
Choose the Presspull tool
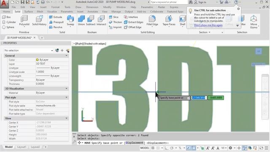(56, 22)
